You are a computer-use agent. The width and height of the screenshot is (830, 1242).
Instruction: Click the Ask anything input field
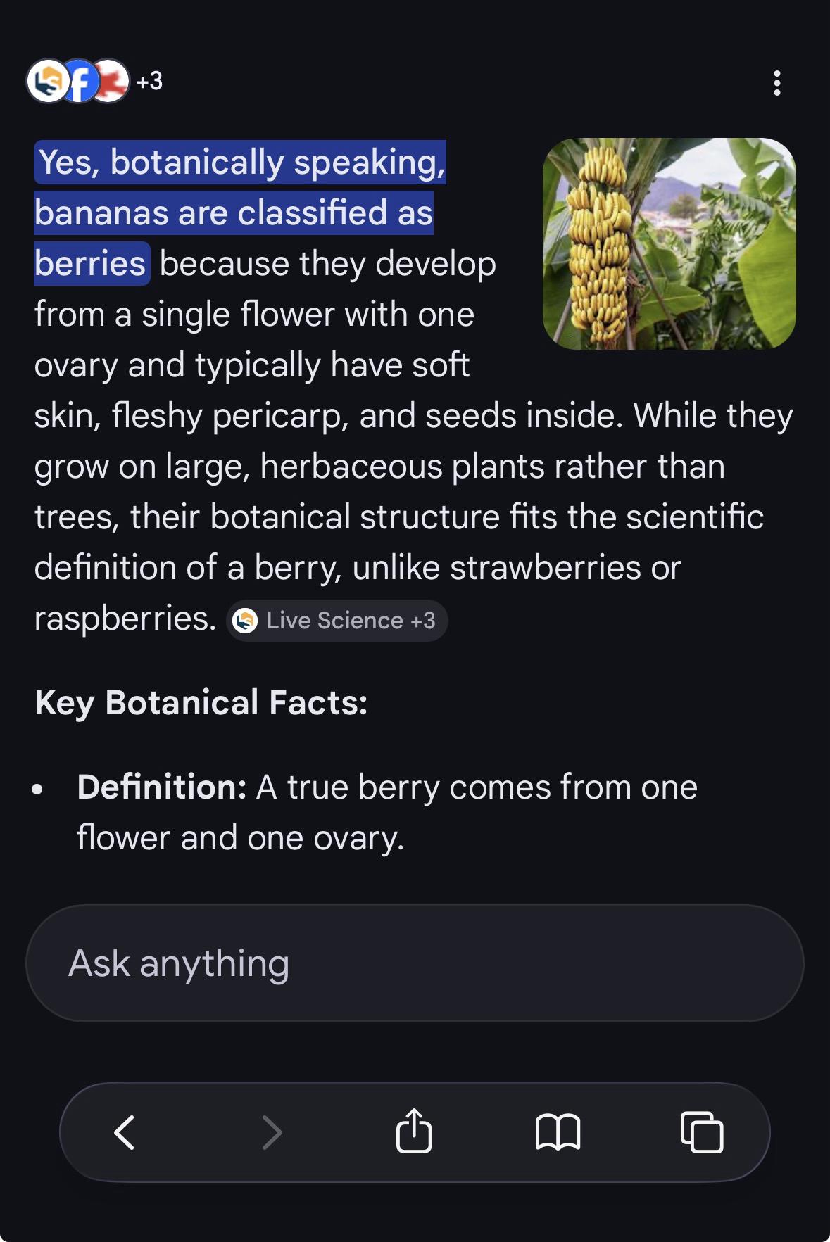pyautogui.click(x=415, y=963)
